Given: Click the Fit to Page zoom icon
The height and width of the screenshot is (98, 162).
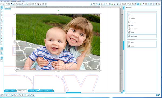Looking at the screenshot, I should [46, 4].
